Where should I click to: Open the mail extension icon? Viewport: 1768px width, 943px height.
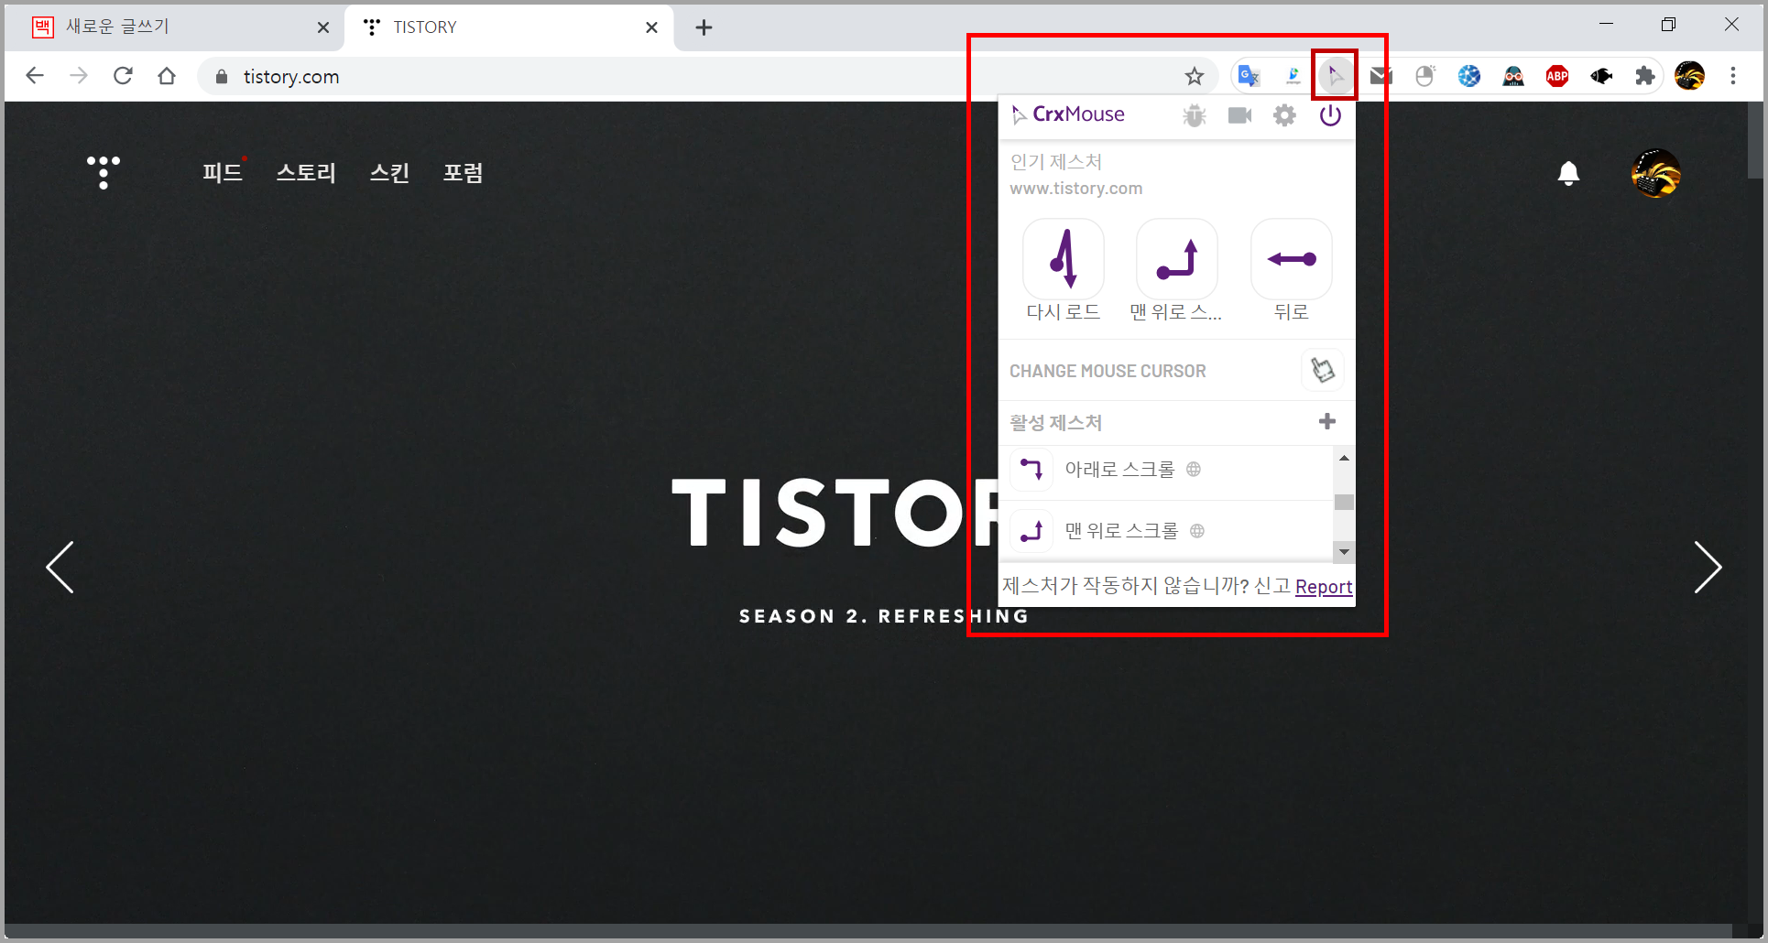[x=1381, y=76]
